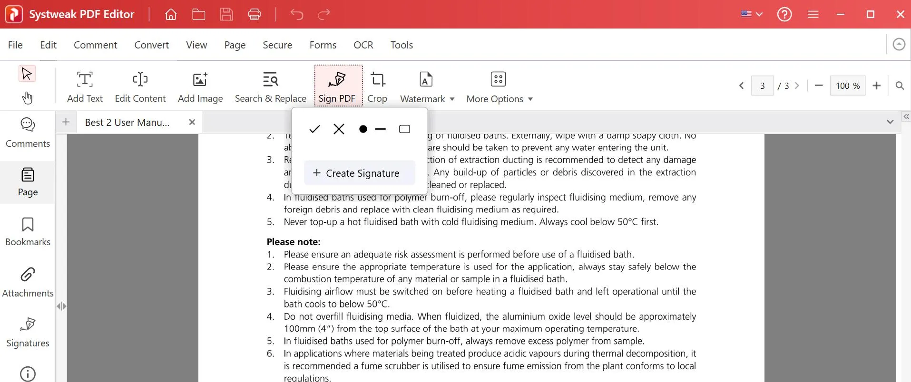Insert checkmark symbol from Sign popup
The width and height of the screenshot is (911, 382).
(x=314, y=129)
